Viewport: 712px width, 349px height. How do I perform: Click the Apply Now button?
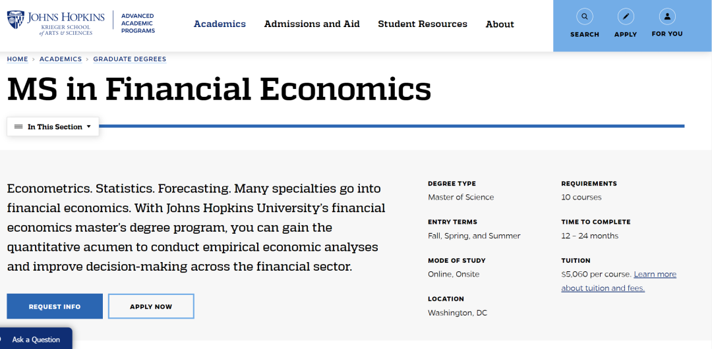coord(151,306)
